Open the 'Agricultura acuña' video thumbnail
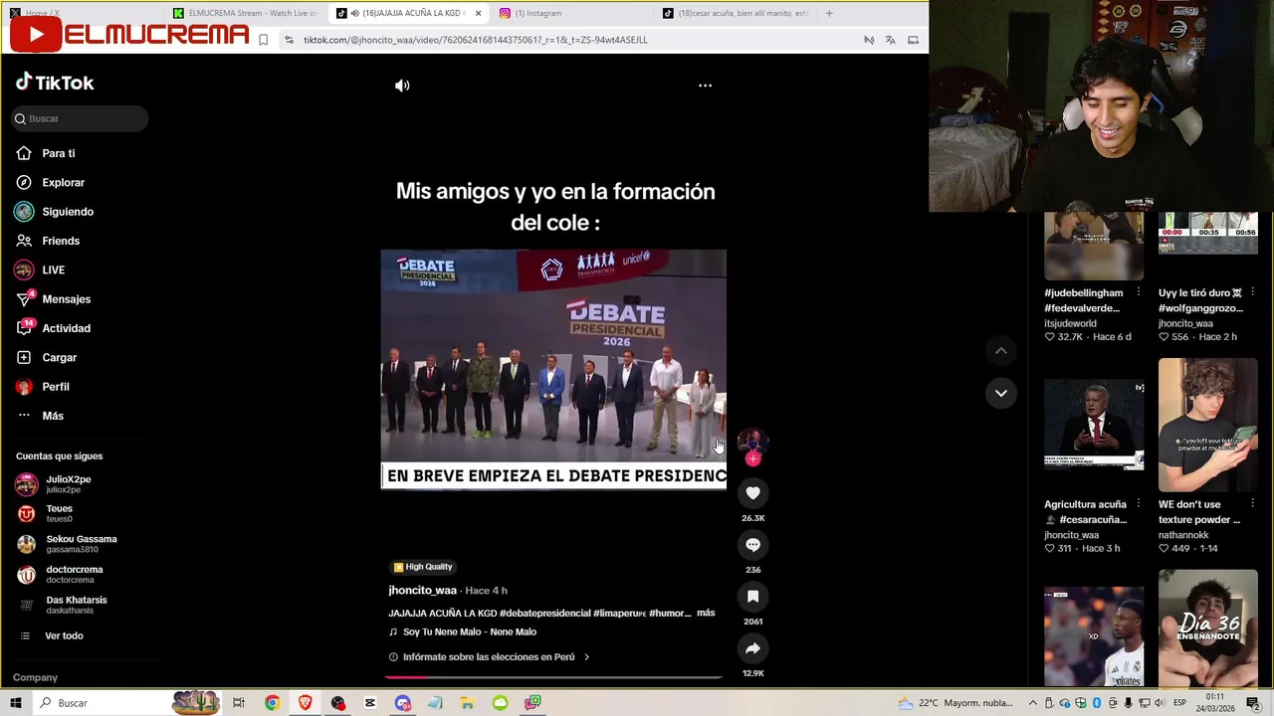Screen dimensions: 1274x716 1094,425
